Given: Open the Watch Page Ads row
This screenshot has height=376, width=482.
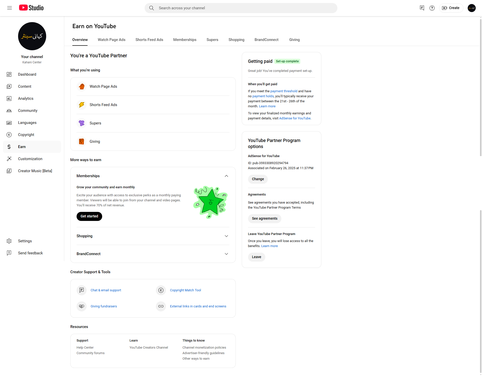Looking at the screenshot, I should pos(153,86).
